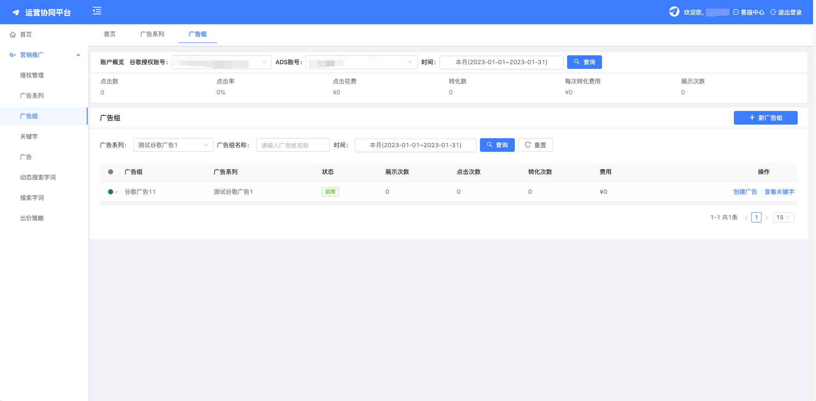Open the 客服中心 customer service icon
The width and height of the screenshot is (816, 401).
[x=736, y=12]
